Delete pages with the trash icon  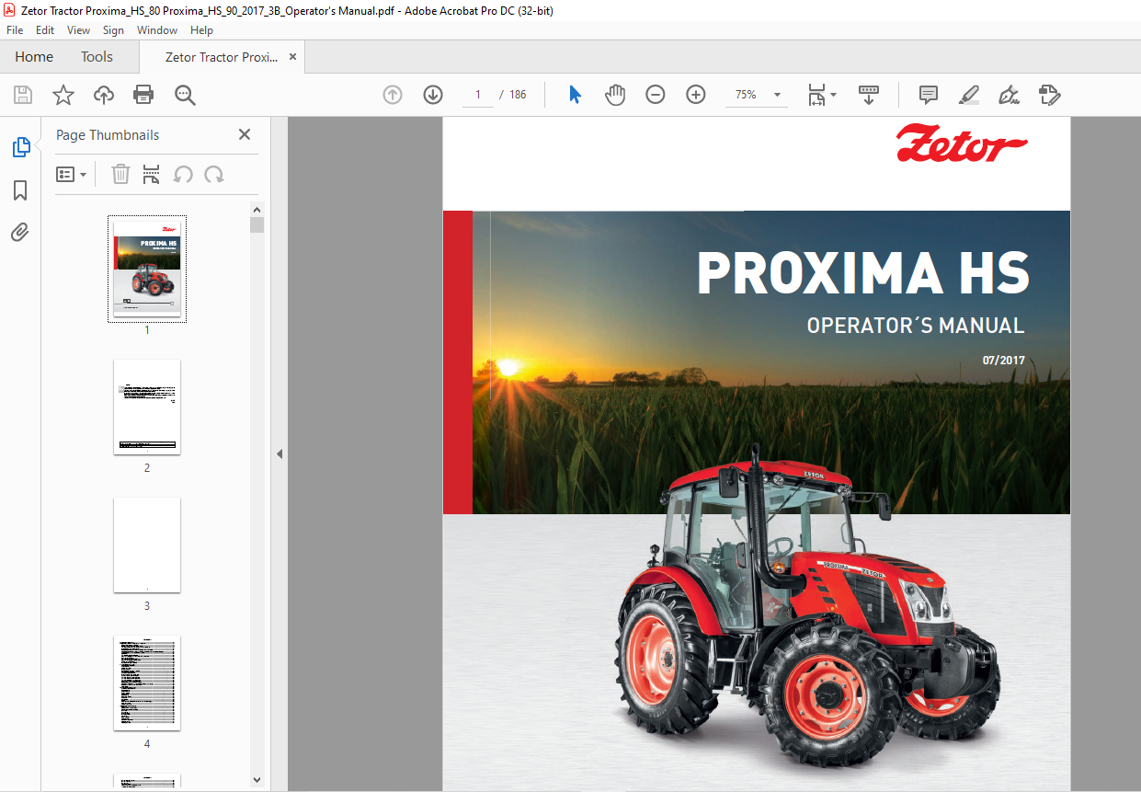pos(120,174)
